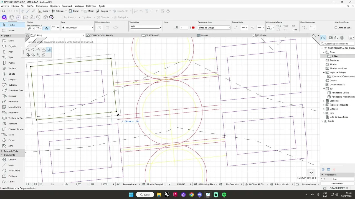Choose the Cubierta roof tool
Image resolution: width=355 pixels, height=199 pixels.
12,85
